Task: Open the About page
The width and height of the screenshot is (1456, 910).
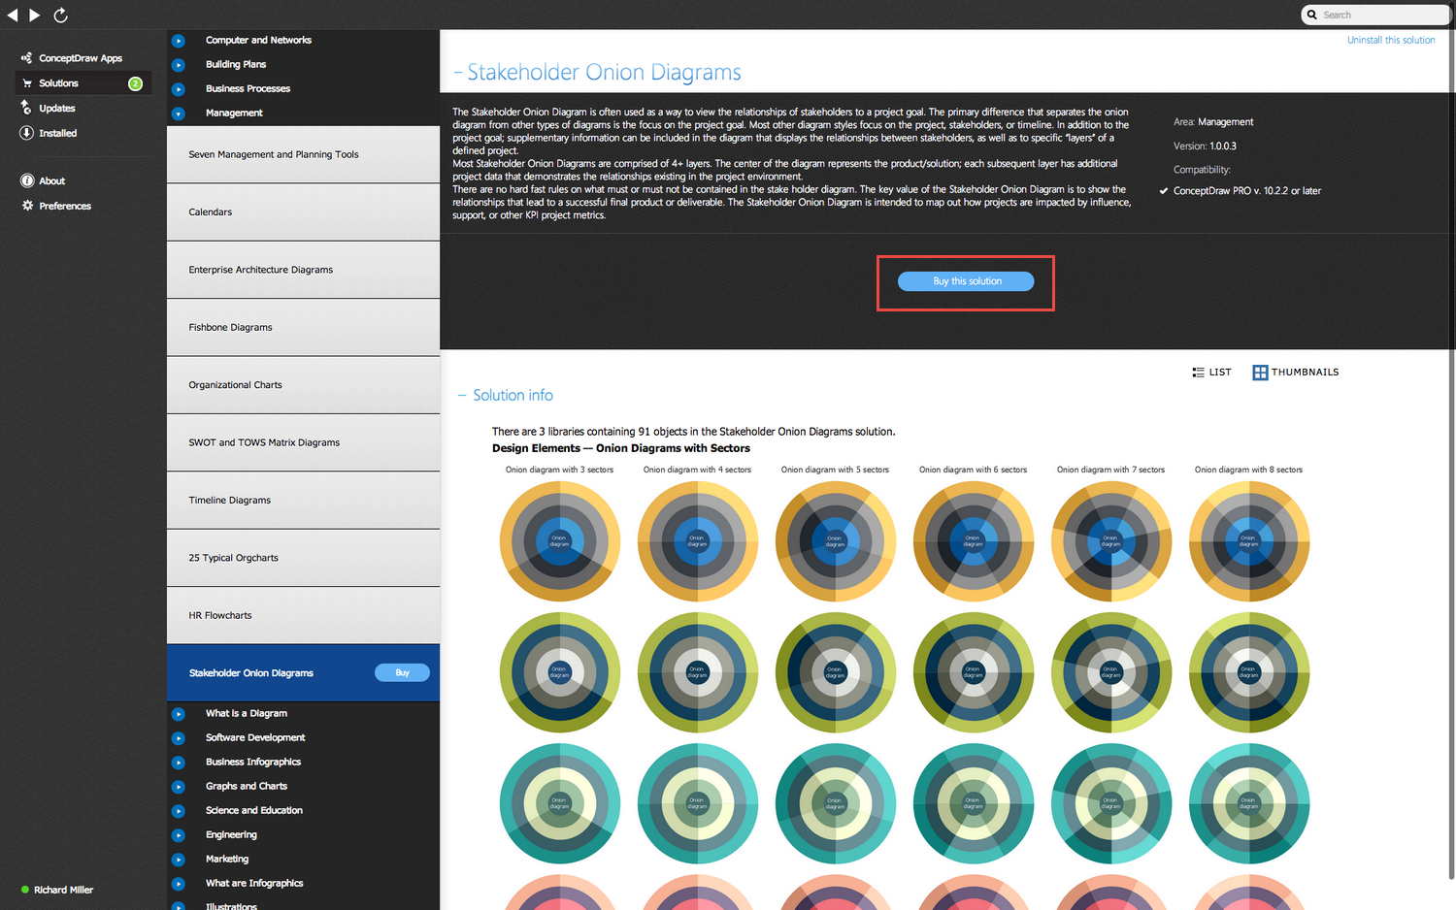Action: [51, 180]
